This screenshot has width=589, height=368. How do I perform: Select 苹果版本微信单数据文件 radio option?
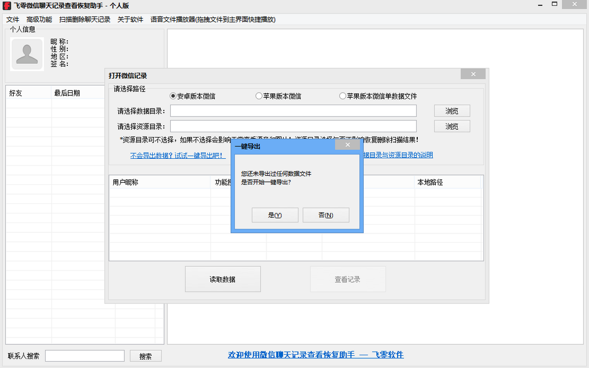coord(378,96)
